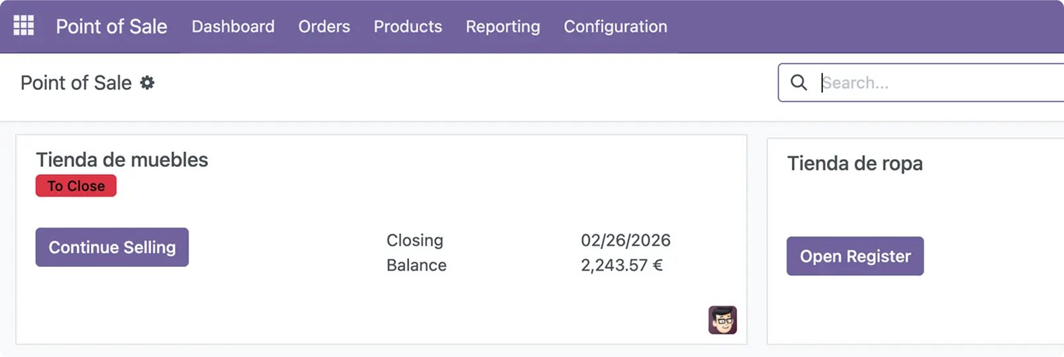Click the Point of Sale page heading
1064x357 pixels.
click(x=76, y=83)
